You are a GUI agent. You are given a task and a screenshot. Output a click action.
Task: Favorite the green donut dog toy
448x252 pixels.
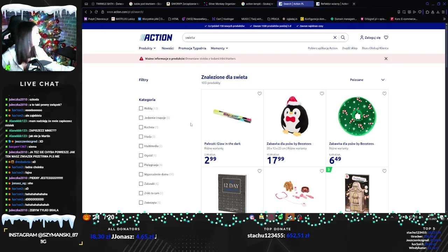(384, 93)
